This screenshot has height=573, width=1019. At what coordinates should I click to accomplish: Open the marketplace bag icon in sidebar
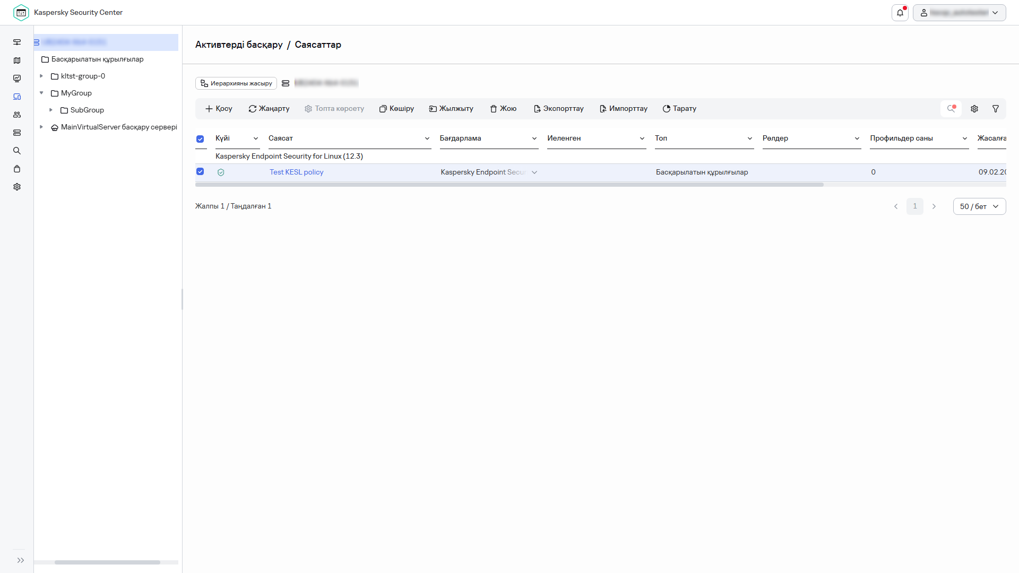[17, 169]
